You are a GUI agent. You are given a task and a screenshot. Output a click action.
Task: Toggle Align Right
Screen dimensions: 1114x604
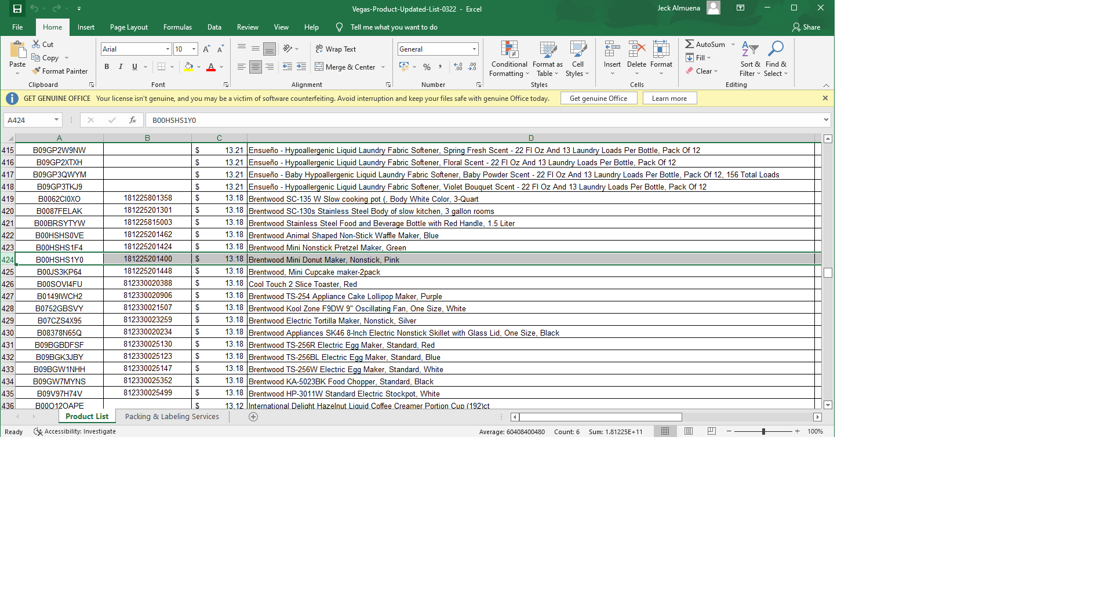270,67
